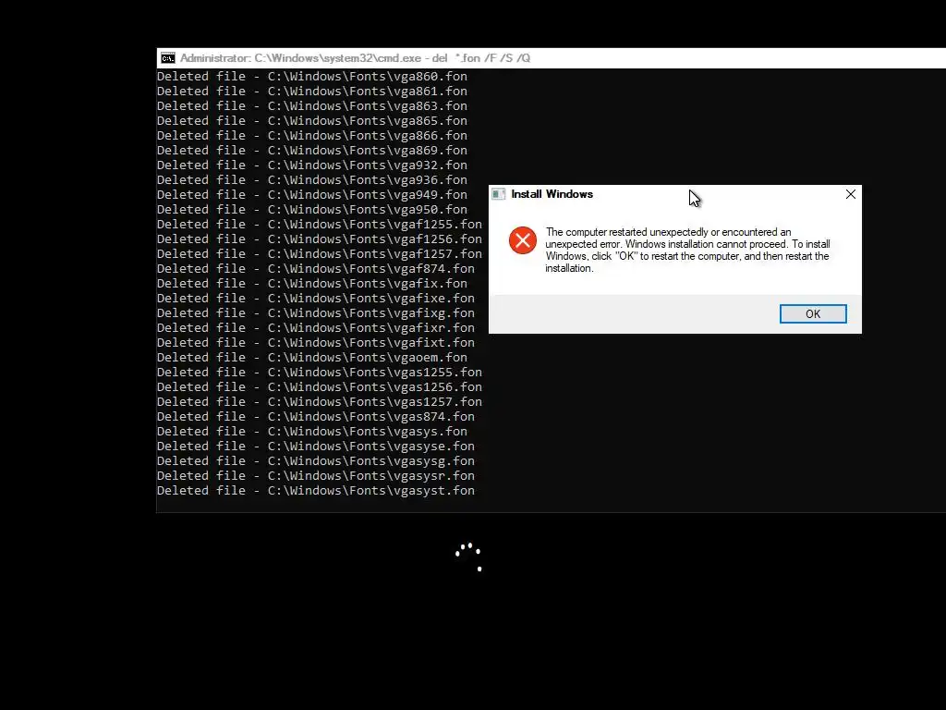The width and height of the screenshot is (946, 710).
Task: Click the line ending vgaf1256.fon
Action: pos(319,239)
